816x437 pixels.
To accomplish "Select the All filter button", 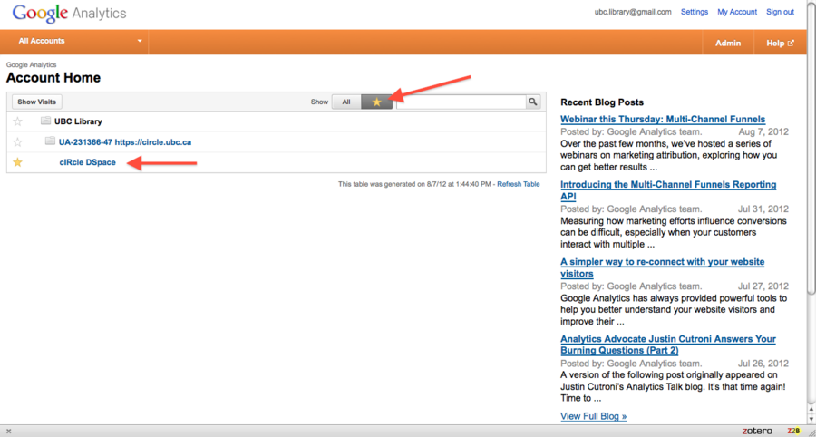I will tap(345, 102).
